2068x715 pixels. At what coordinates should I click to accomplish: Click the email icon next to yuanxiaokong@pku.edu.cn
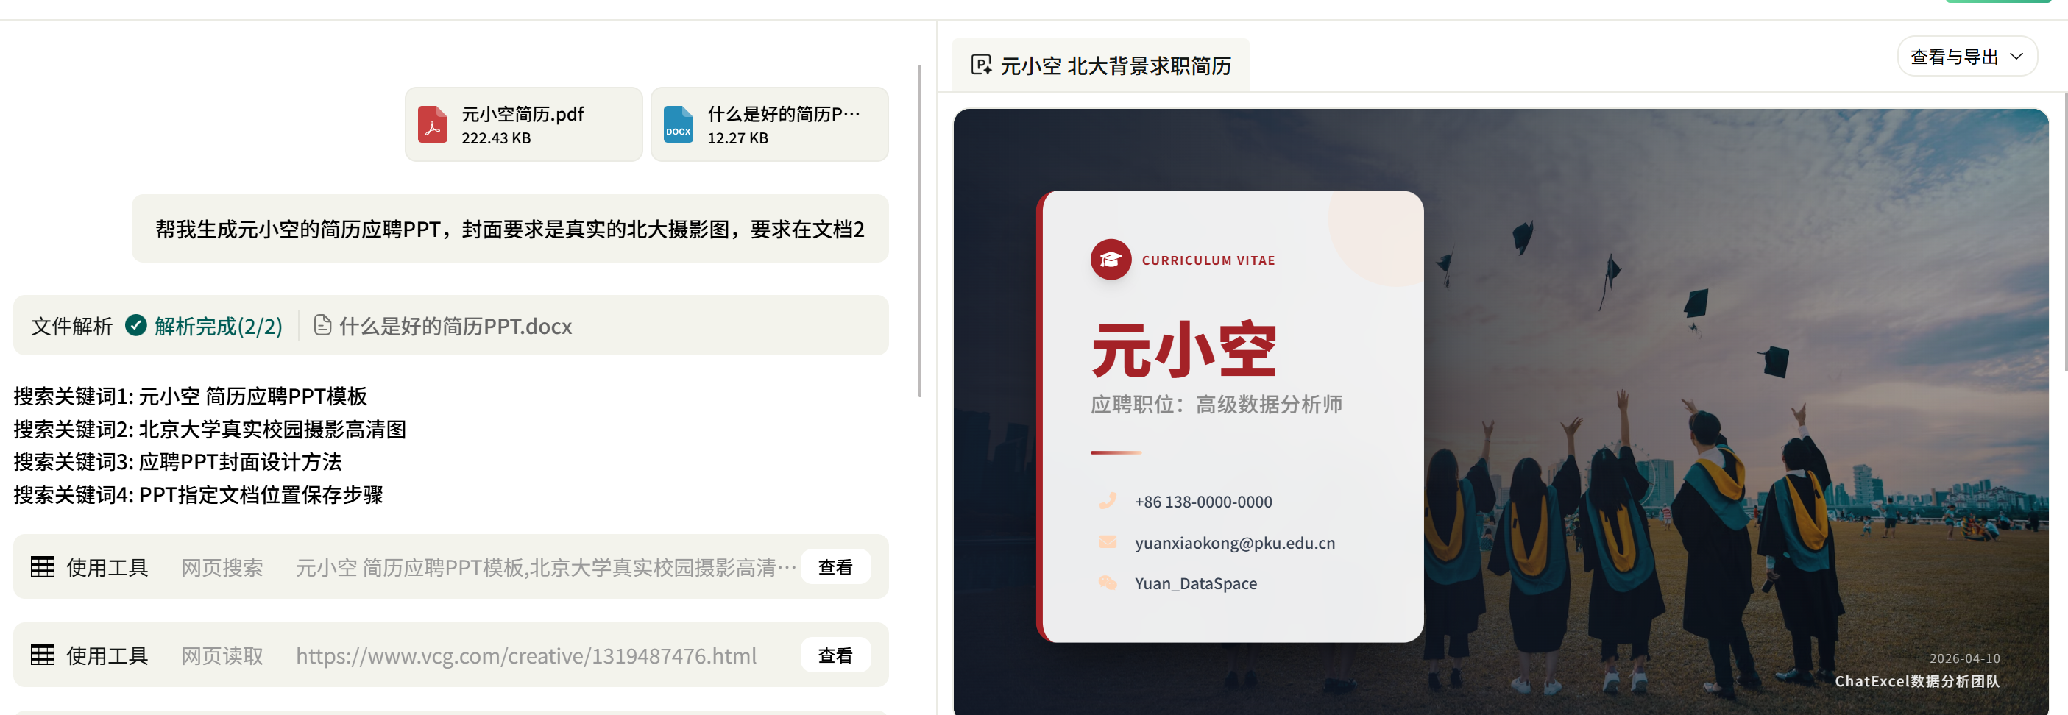pos(1108,541)
